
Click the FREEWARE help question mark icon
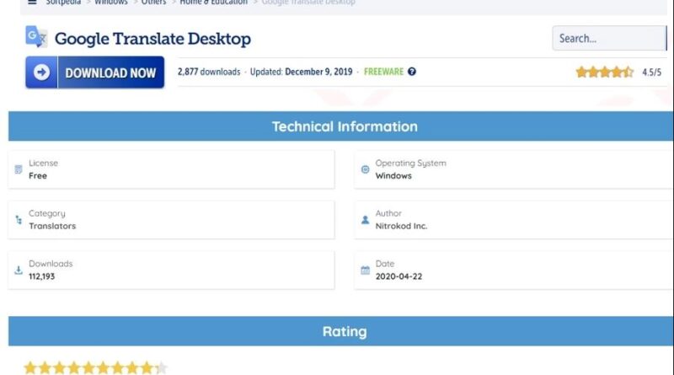[x=412, y=72]
